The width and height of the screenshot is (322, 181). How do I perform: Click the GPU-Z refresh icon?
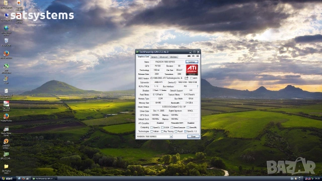tap(193, 56)
